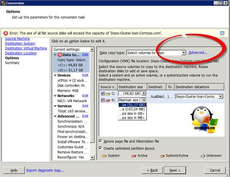The height and width of the screenshot is (177, 230).
Task: Edit the Networks settings
Action: pyautogui.click(x=85, y=96)
